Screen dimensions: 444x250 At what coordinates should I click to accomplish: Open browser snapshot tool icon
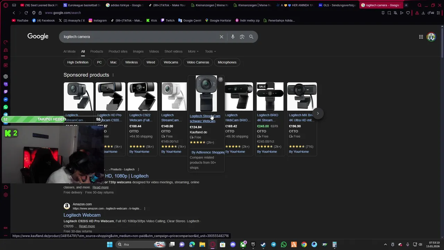click(389, 13)
